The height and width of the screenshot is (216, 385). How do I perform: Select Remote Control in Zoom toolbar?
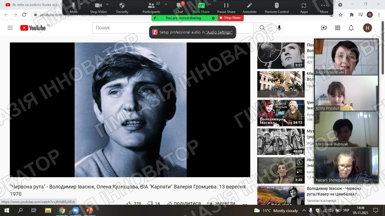tap(277, 8)
